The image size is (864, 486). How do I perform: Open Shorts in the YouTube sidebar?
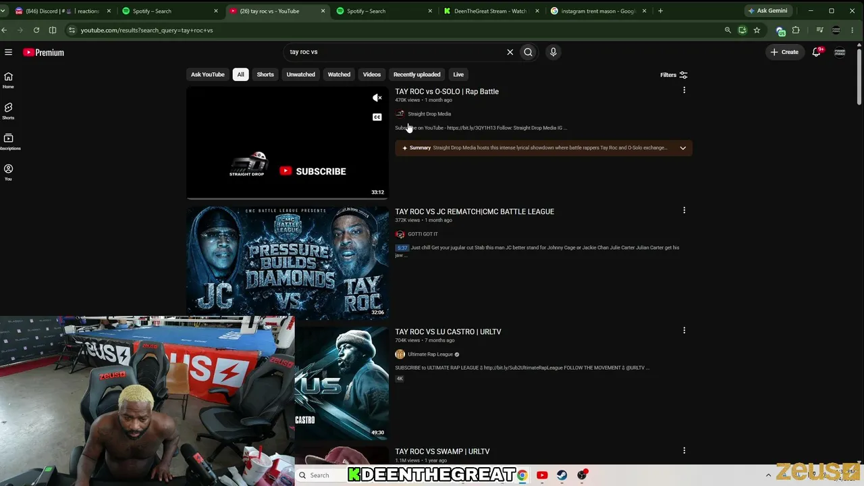8,111
